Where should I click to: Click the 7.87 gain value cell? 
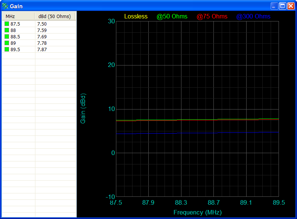point(42,49)
